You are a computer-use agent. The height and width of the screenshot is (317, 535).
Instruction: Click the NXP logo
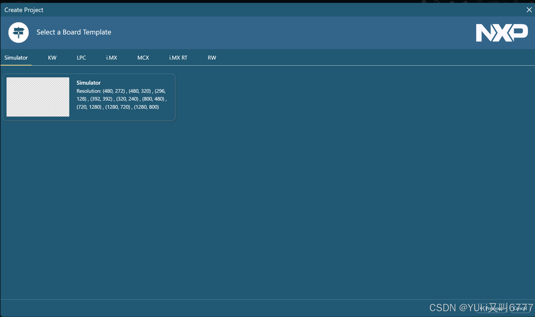[502, 33]
